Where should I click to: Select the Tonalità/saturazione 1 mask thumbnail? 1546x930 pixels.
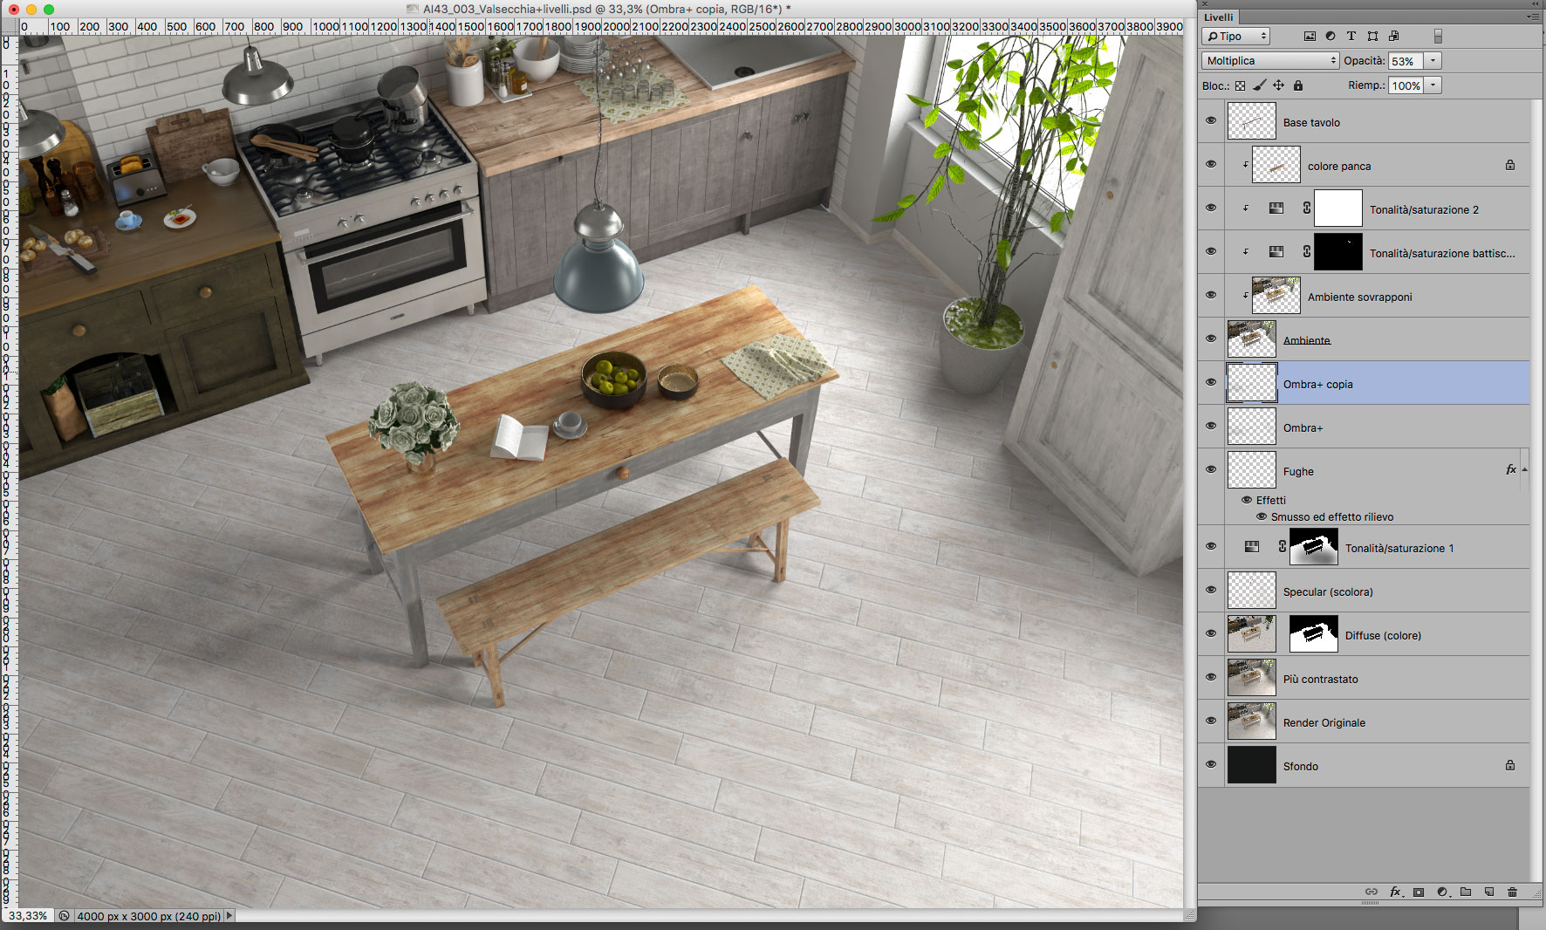pos(1313,547)
